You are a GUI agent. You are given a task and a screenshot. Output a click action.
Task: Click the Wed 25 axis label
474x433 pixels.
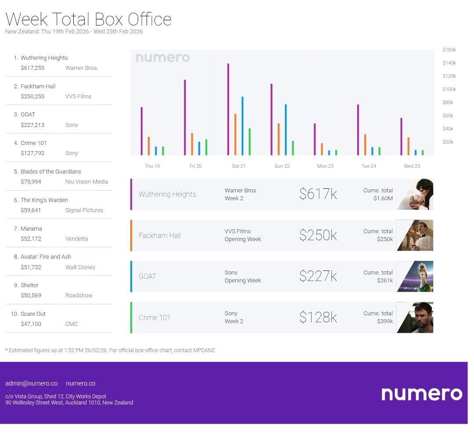click(x=412, y=166)
